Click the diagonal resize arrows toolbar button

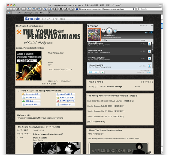[72, 9]
